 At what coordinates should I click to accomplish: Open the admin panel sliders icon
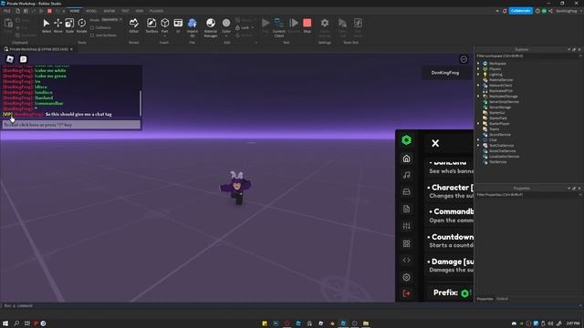tap(406, 226)
